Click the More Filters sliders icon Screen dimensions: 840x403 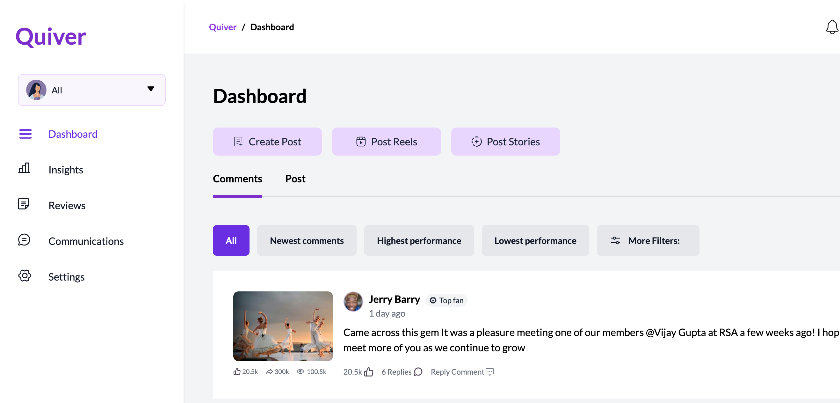pyautogui.click(x=615, y=240)
